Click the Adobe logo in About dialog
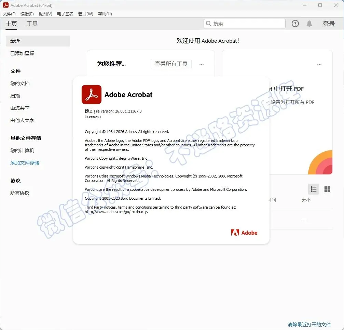The height and width of the screenshot is (330, 344). pos(244,233)
